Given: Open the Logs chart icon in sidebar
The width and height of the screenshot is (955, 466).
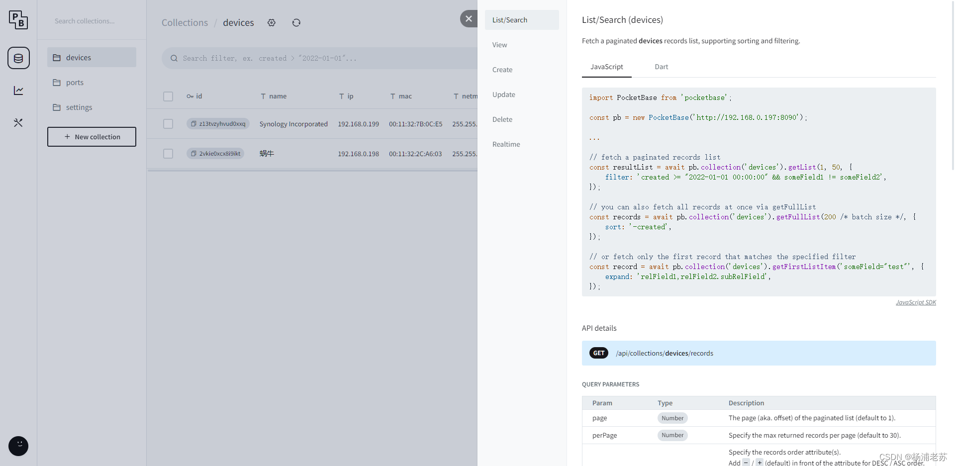Looking at the screenshot, I should [x=18, y=91].
